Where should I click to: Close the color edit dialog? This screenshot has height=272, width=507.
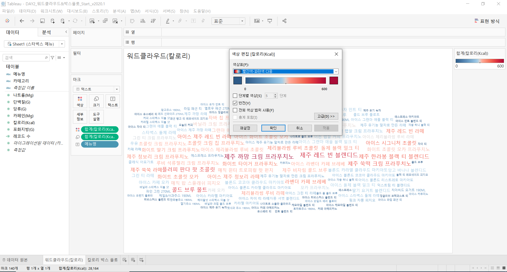tap(336, 54)
